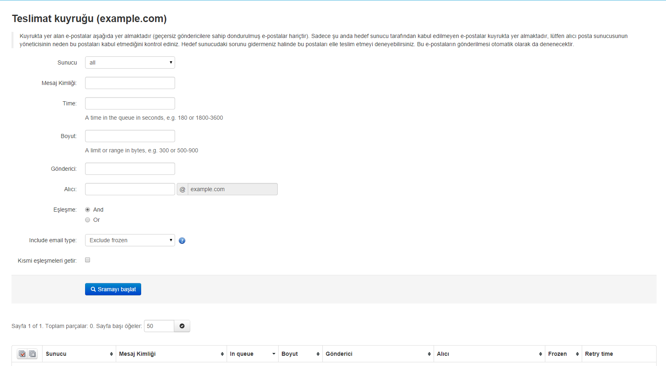Sort by Mesaj Kimliği using its arrows
The width and height of the screenshot is (666, 366).
(x=222, y=354)
